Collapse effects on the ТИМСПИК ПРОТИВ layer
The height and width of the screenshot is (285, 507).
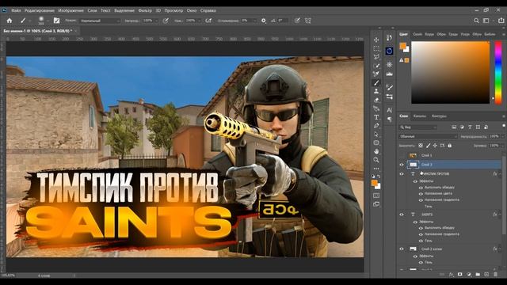tap(500, 174)
